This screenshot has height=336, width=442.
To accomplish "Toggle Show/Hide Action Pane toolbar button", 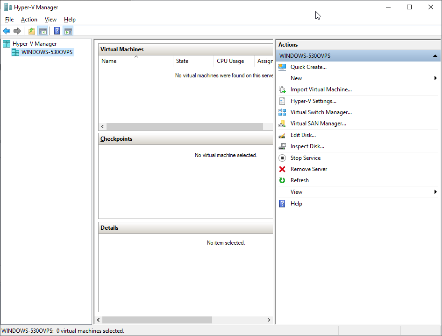I will pos(68,31).
